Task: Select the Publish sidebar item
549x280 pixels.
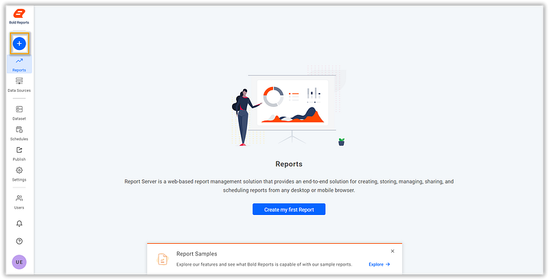Action: pos(19,154)
